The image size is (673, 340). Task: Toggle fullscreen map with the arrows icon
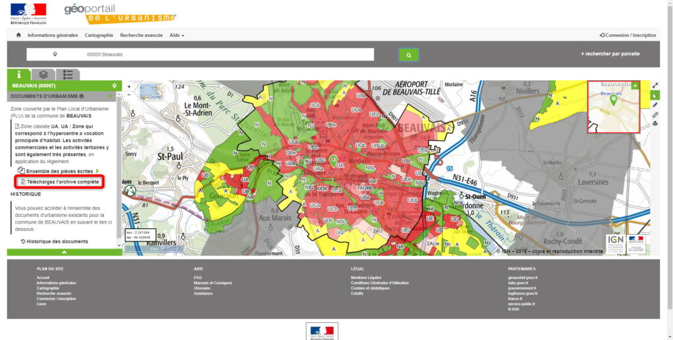pos(655,86)
